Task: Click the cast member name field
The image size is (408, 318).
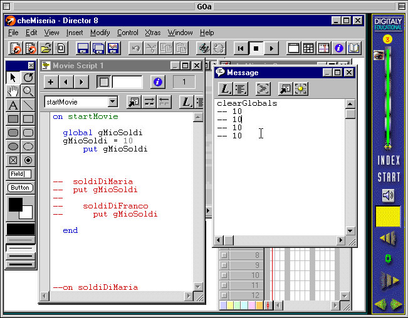Action: (x=127, y=82)
